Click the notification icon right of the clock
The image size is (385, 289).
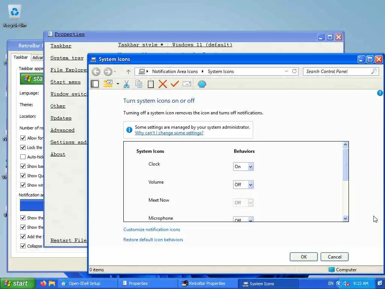click(380, 283)
